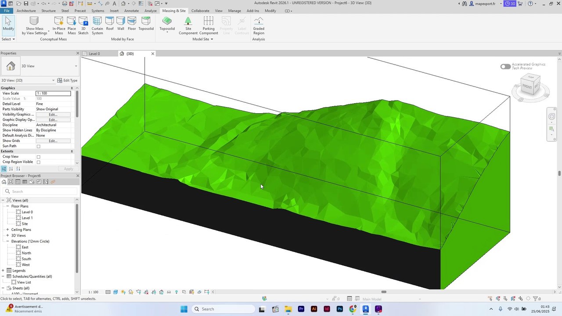The width and height of the screenshot is (562, 316).
Task: Choose the Site Component tool
Action: 188,26
